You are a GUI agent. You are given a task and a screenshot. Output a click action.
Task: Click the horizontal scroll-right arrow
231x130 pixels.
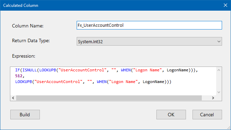213,98
